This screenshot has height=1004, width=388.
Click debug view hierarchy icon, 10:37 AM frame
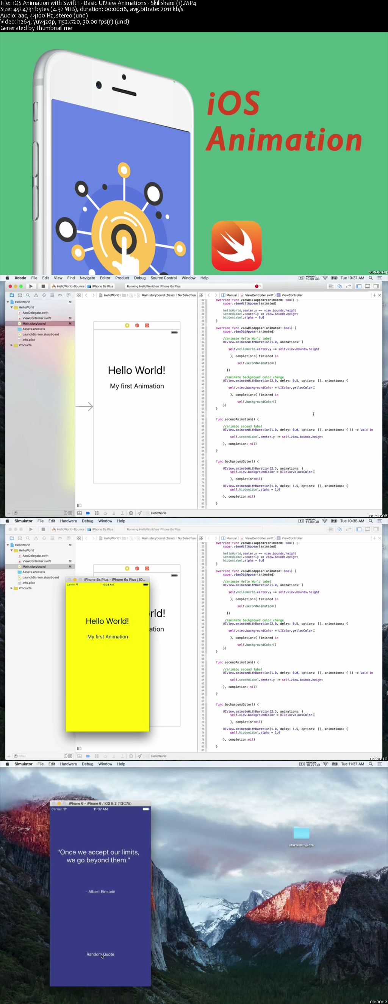pos(131,513)
